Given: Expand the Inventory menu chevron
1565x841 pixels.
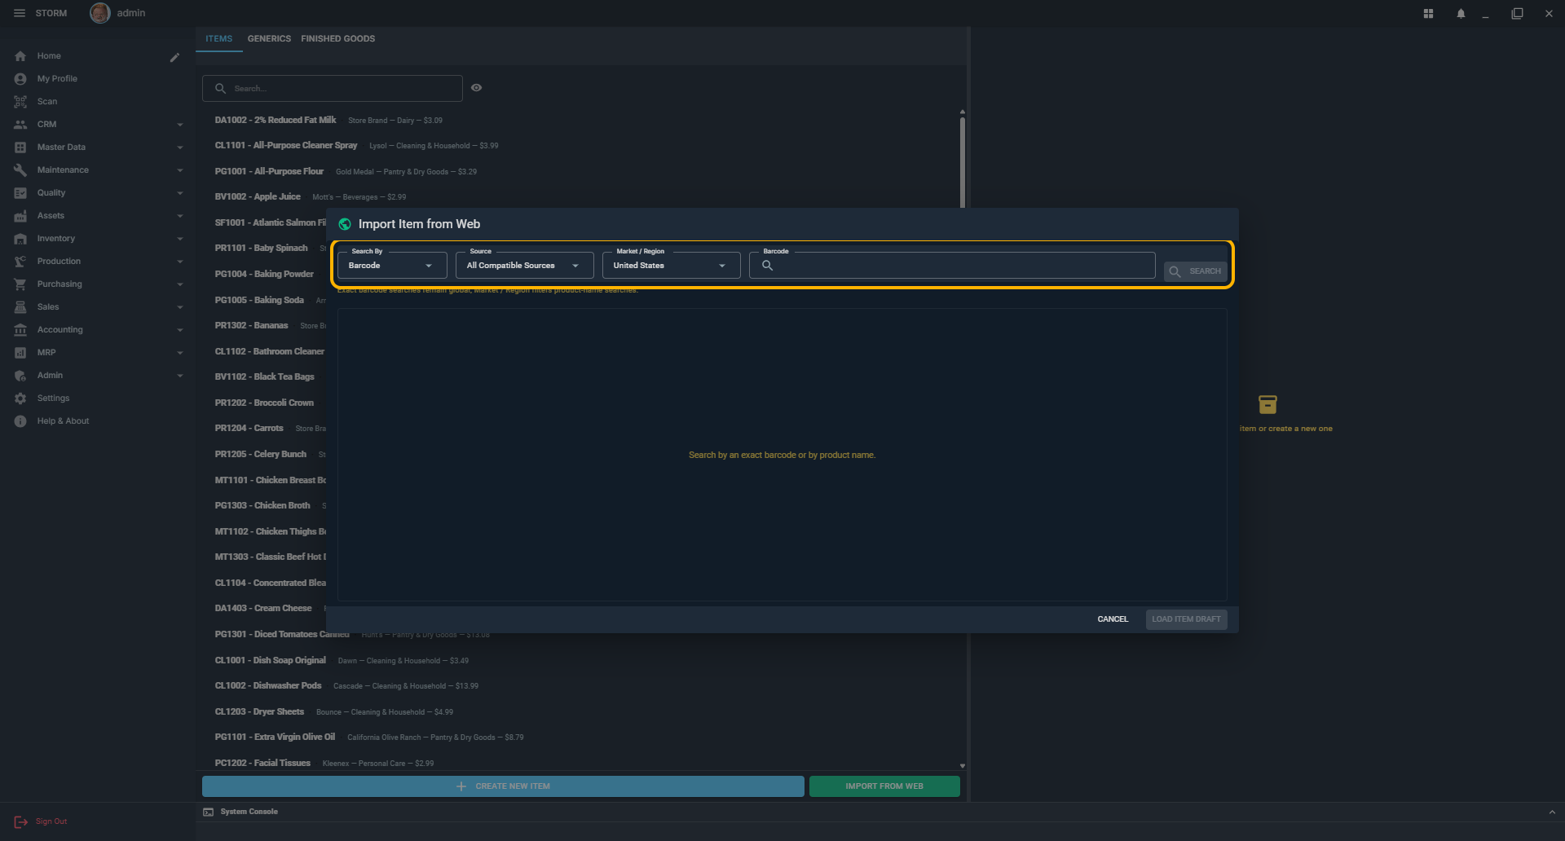Looking at the screenshot, I should point(179,239).
